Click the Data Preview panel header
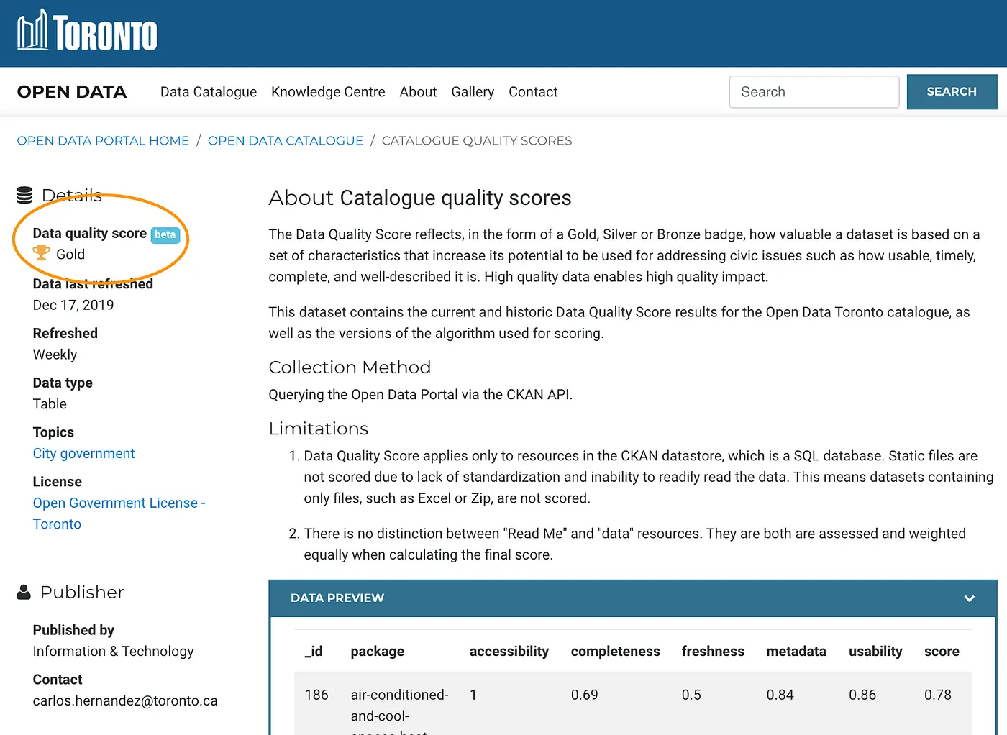This screenshot has width=1007, height=735. [x=337, y=598]
